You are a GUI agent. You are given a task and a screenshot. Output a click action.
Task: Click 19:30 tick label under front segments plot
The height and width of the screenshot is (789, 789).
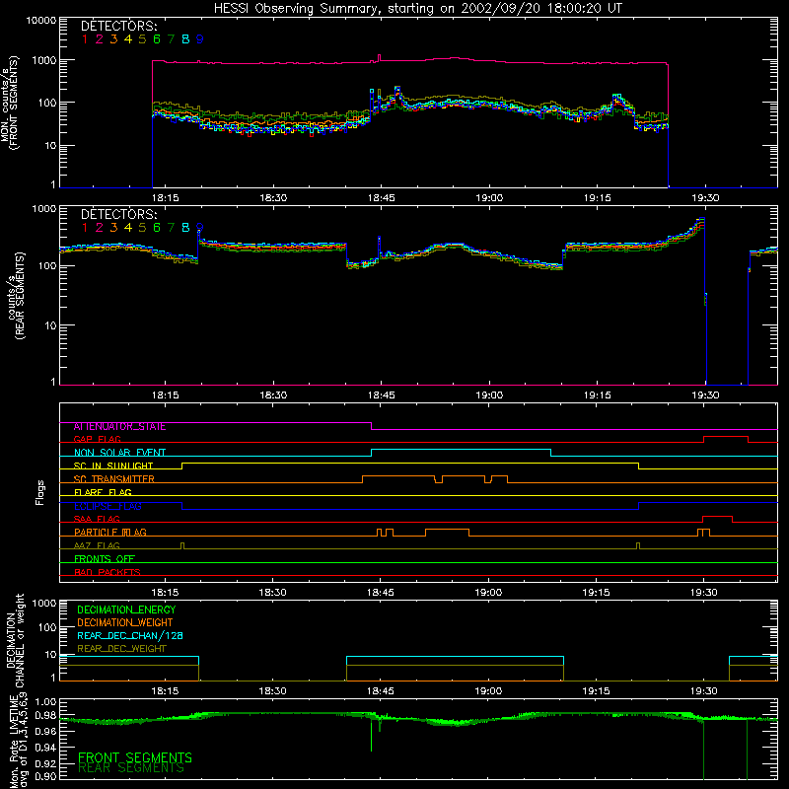[x=705, y=198]
